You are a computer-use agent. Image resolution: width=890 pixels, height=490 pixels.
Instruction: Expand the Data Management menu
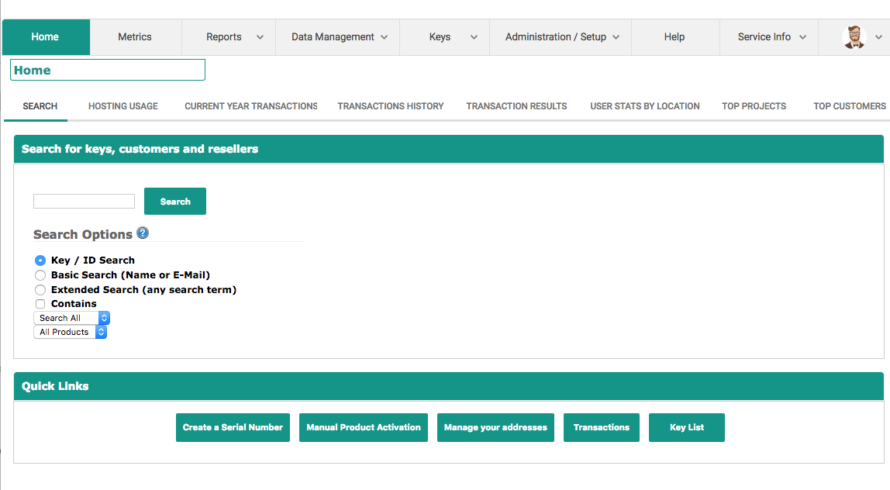pyautogui.click(x=339, y=37)
